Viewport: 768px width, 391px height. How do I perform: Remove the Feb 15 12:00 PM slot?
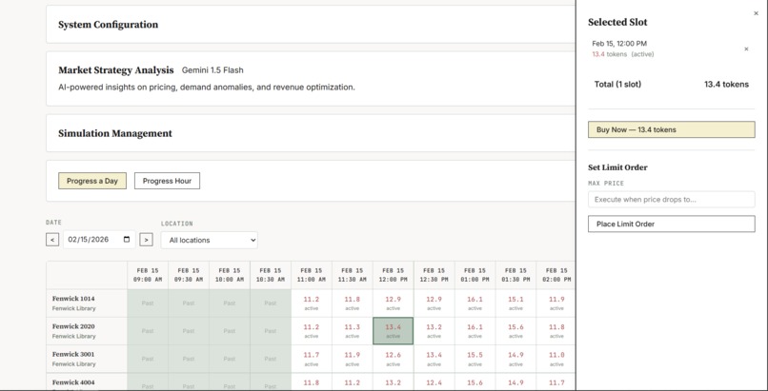(746, 49)
